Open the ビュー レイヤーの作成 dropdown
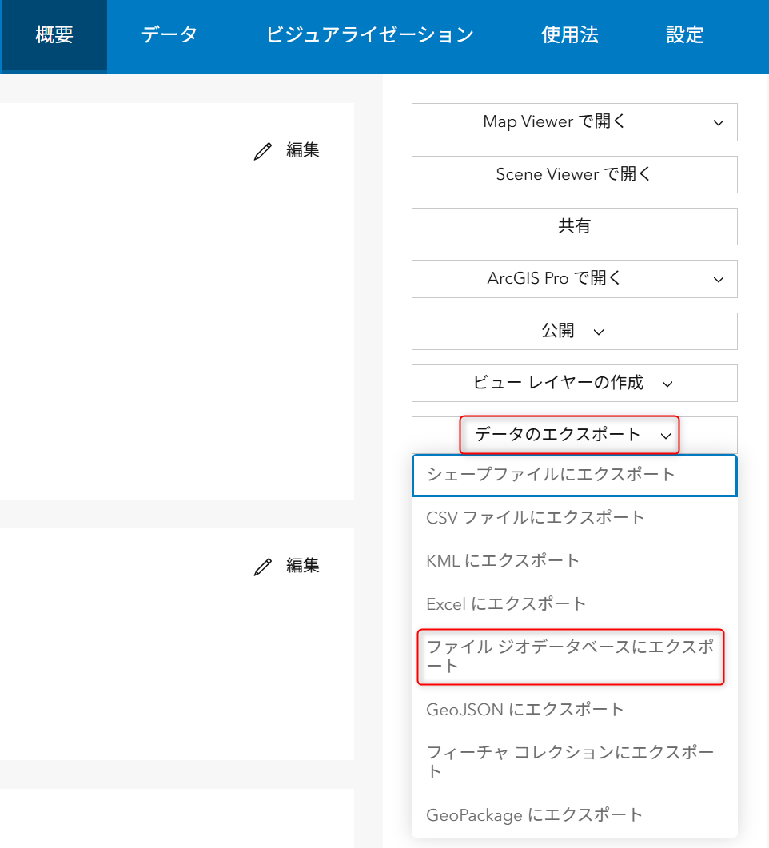 573,383
